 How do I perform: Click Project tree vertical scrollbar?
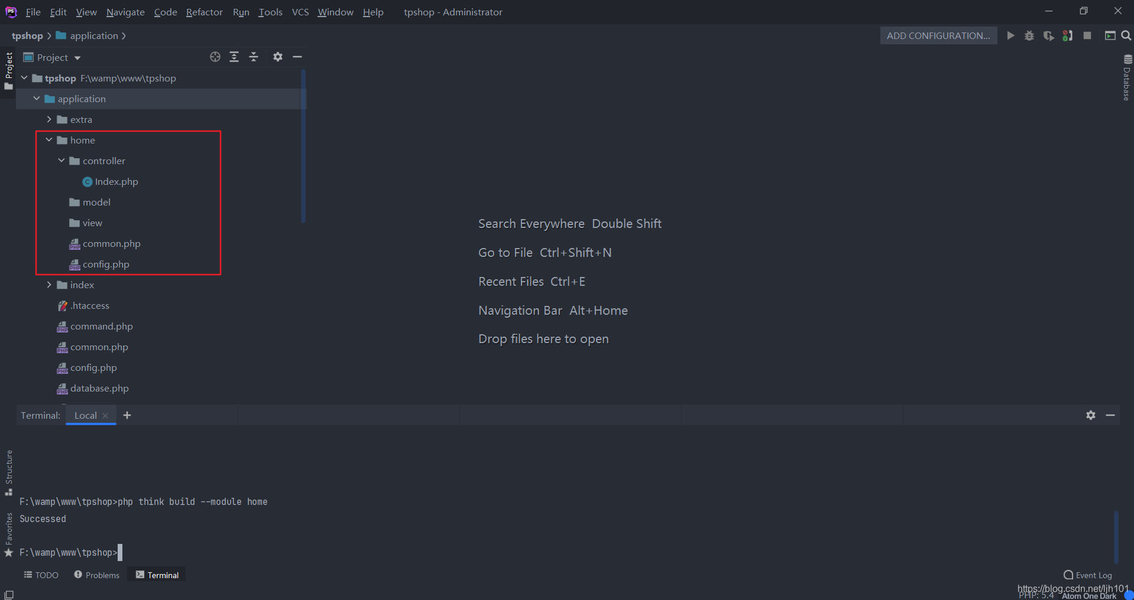(303, 146)
